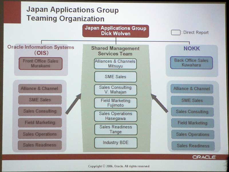
Task: Click SME Sales in the NOKK column
Action: [x=192, y=101]
